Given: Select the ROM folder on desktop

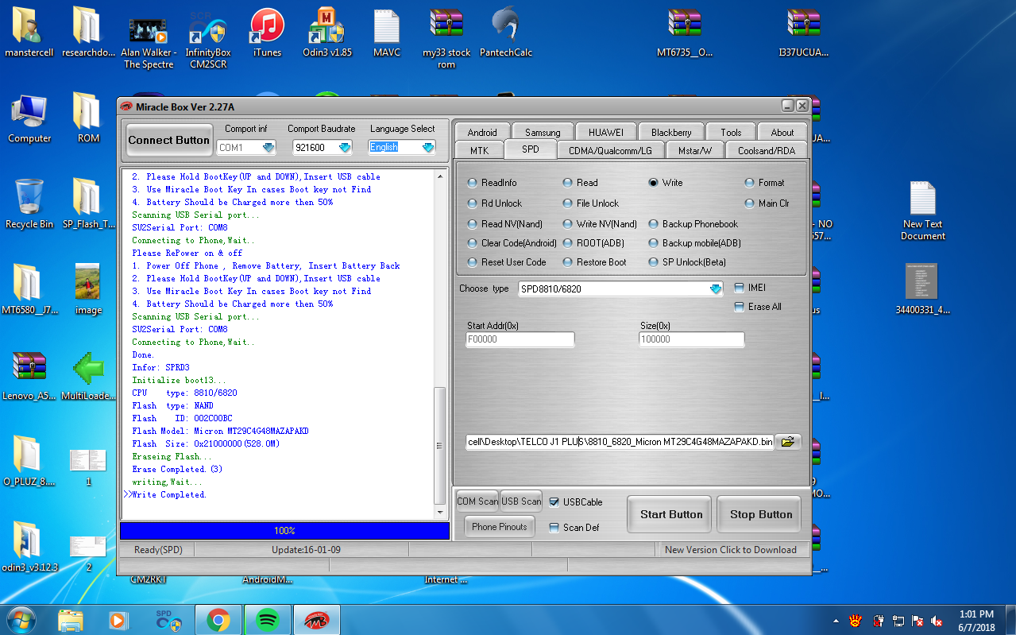Looking at the screenshot, I should click(x=88, y=118).
